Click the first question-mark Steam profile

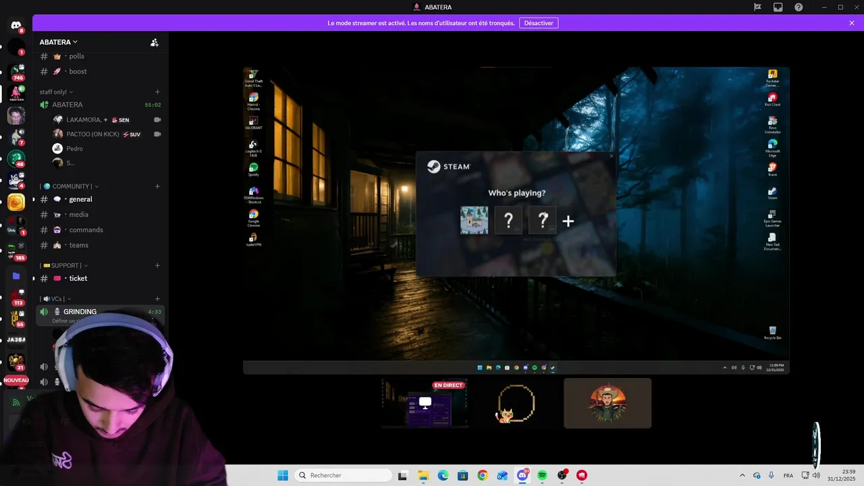[508, 221]
